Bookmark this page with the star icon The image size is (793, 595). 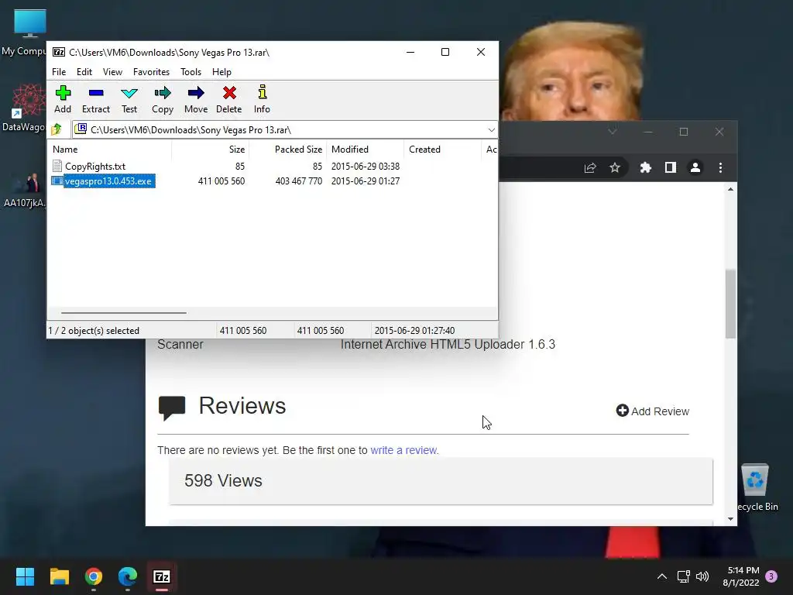point(614,167)
